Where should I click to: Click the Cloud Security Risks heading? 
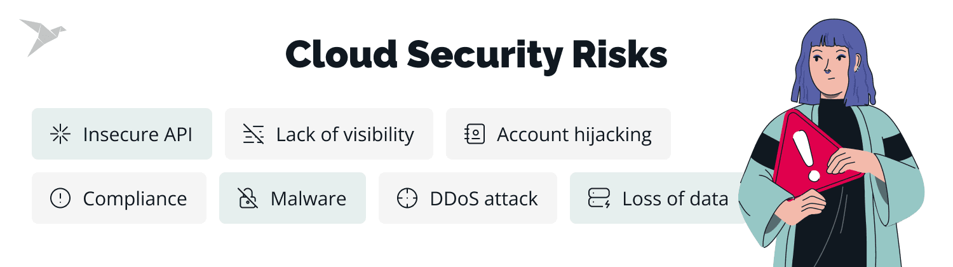click(476, 55)
